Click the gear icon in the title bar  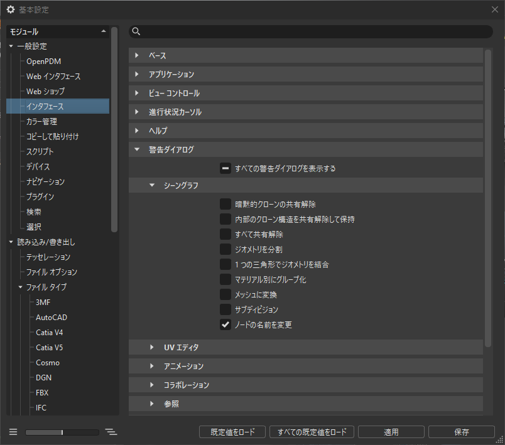pyautogui.click(x=10, y=9)
